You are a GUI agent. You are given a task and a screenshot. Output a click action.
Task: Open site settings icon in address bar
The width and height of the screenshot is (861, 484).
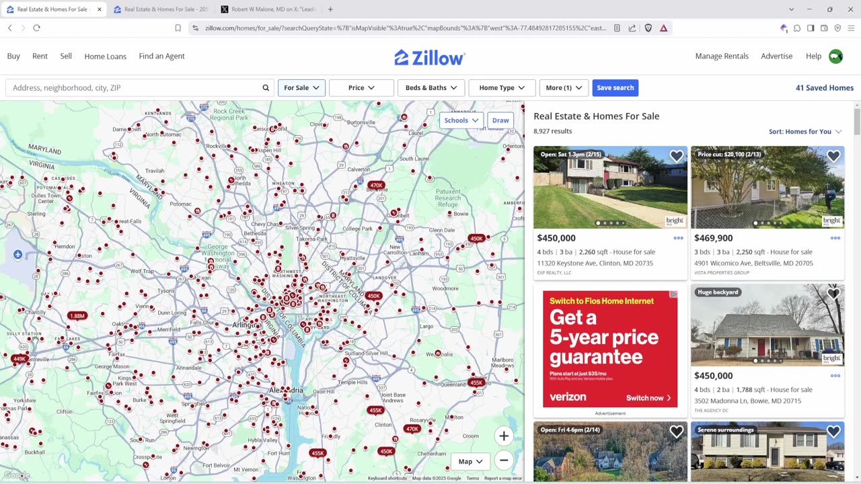pyautogui.click(x=195, y=28)
